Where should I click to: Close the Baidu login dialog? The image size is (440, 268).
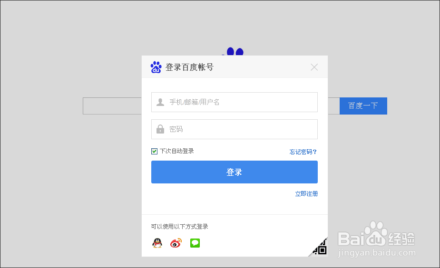(314, 67)
